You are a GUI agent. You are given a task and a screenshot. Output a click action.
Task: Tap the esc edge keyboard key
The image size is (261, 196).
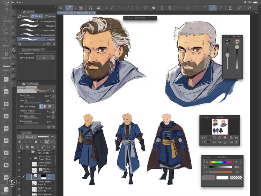pyautogui.click(x=6, y=7)
